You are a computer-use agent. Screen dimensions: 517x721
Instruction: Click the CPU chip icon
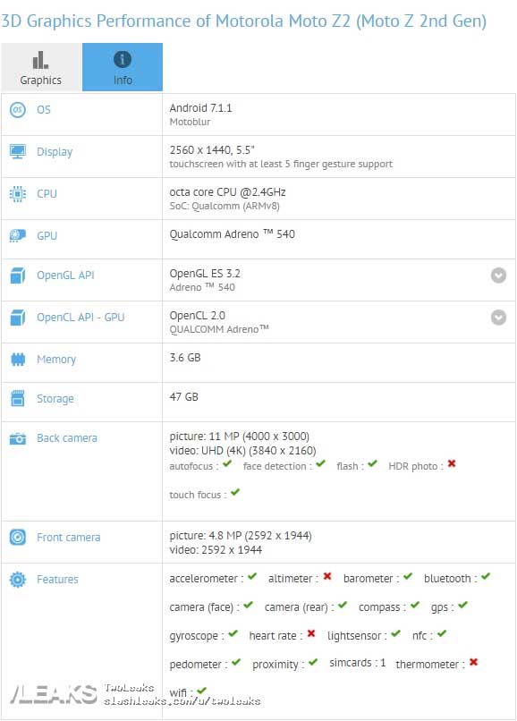click(x=18, y=194)
